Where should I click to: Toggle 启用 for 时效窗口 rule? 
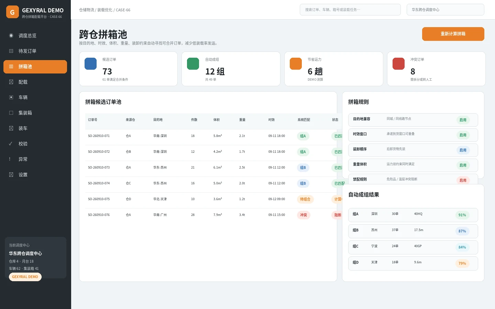click(x=463, y=135)
